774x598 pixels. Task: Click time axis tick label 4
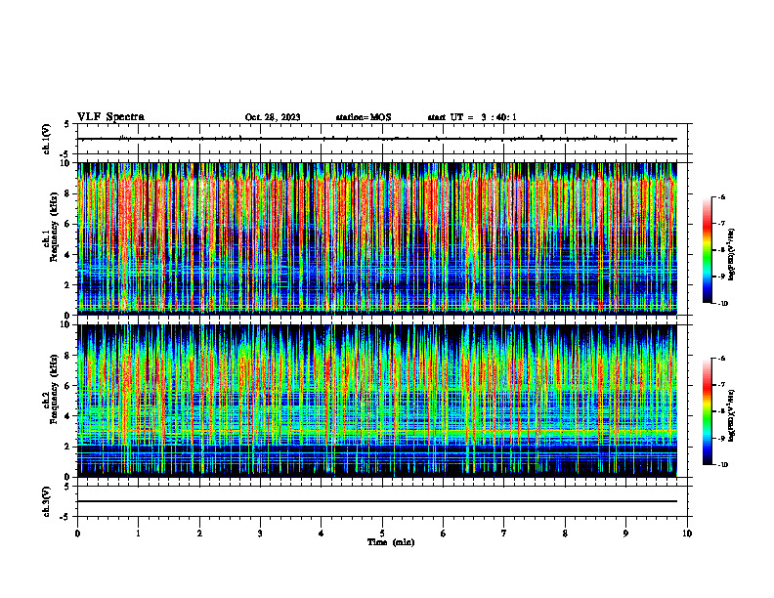322,534
